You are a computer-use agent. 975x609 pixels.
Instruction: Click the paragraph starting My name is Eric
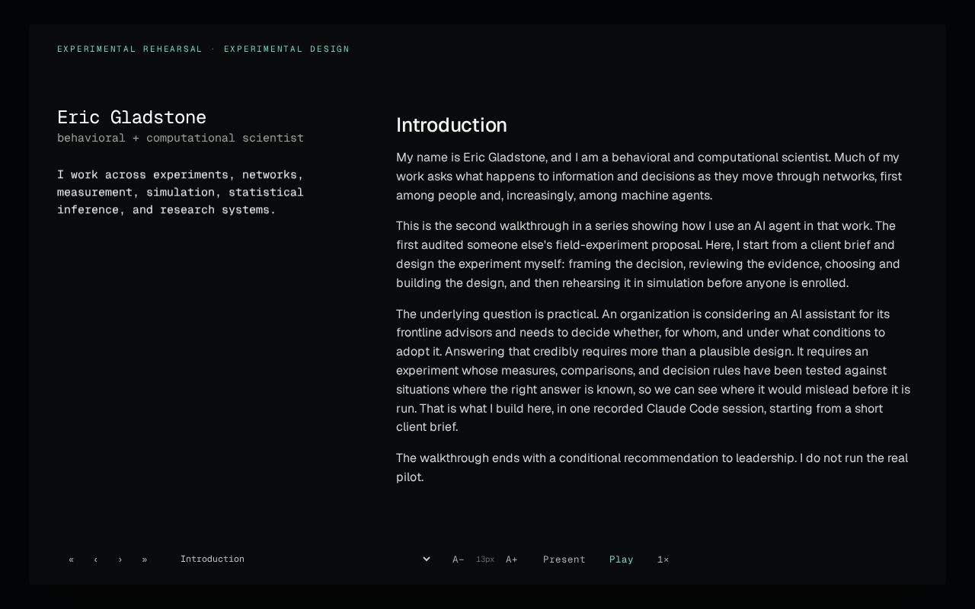point(654,177)
